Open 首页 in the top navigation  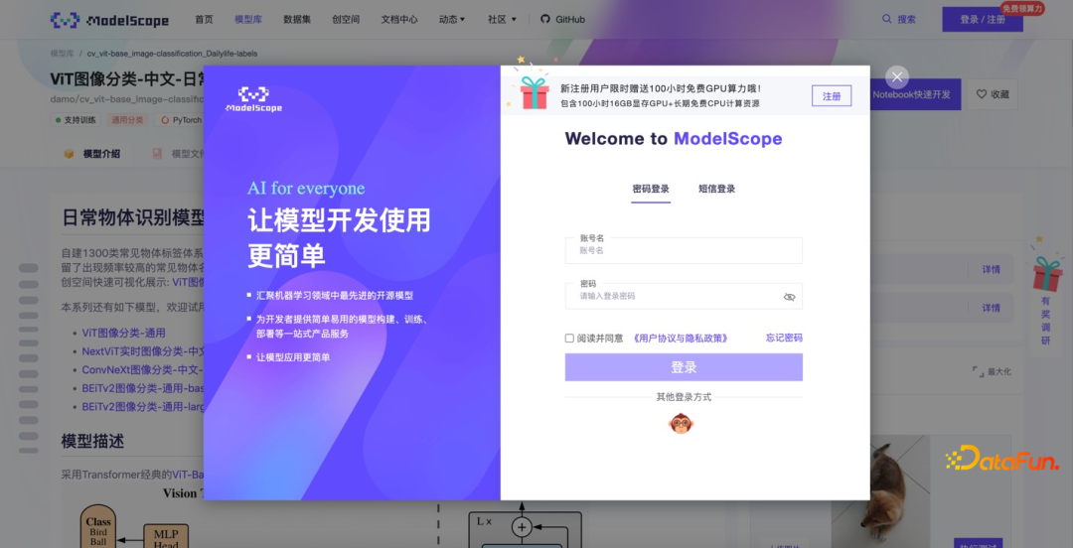pos(204,20)
